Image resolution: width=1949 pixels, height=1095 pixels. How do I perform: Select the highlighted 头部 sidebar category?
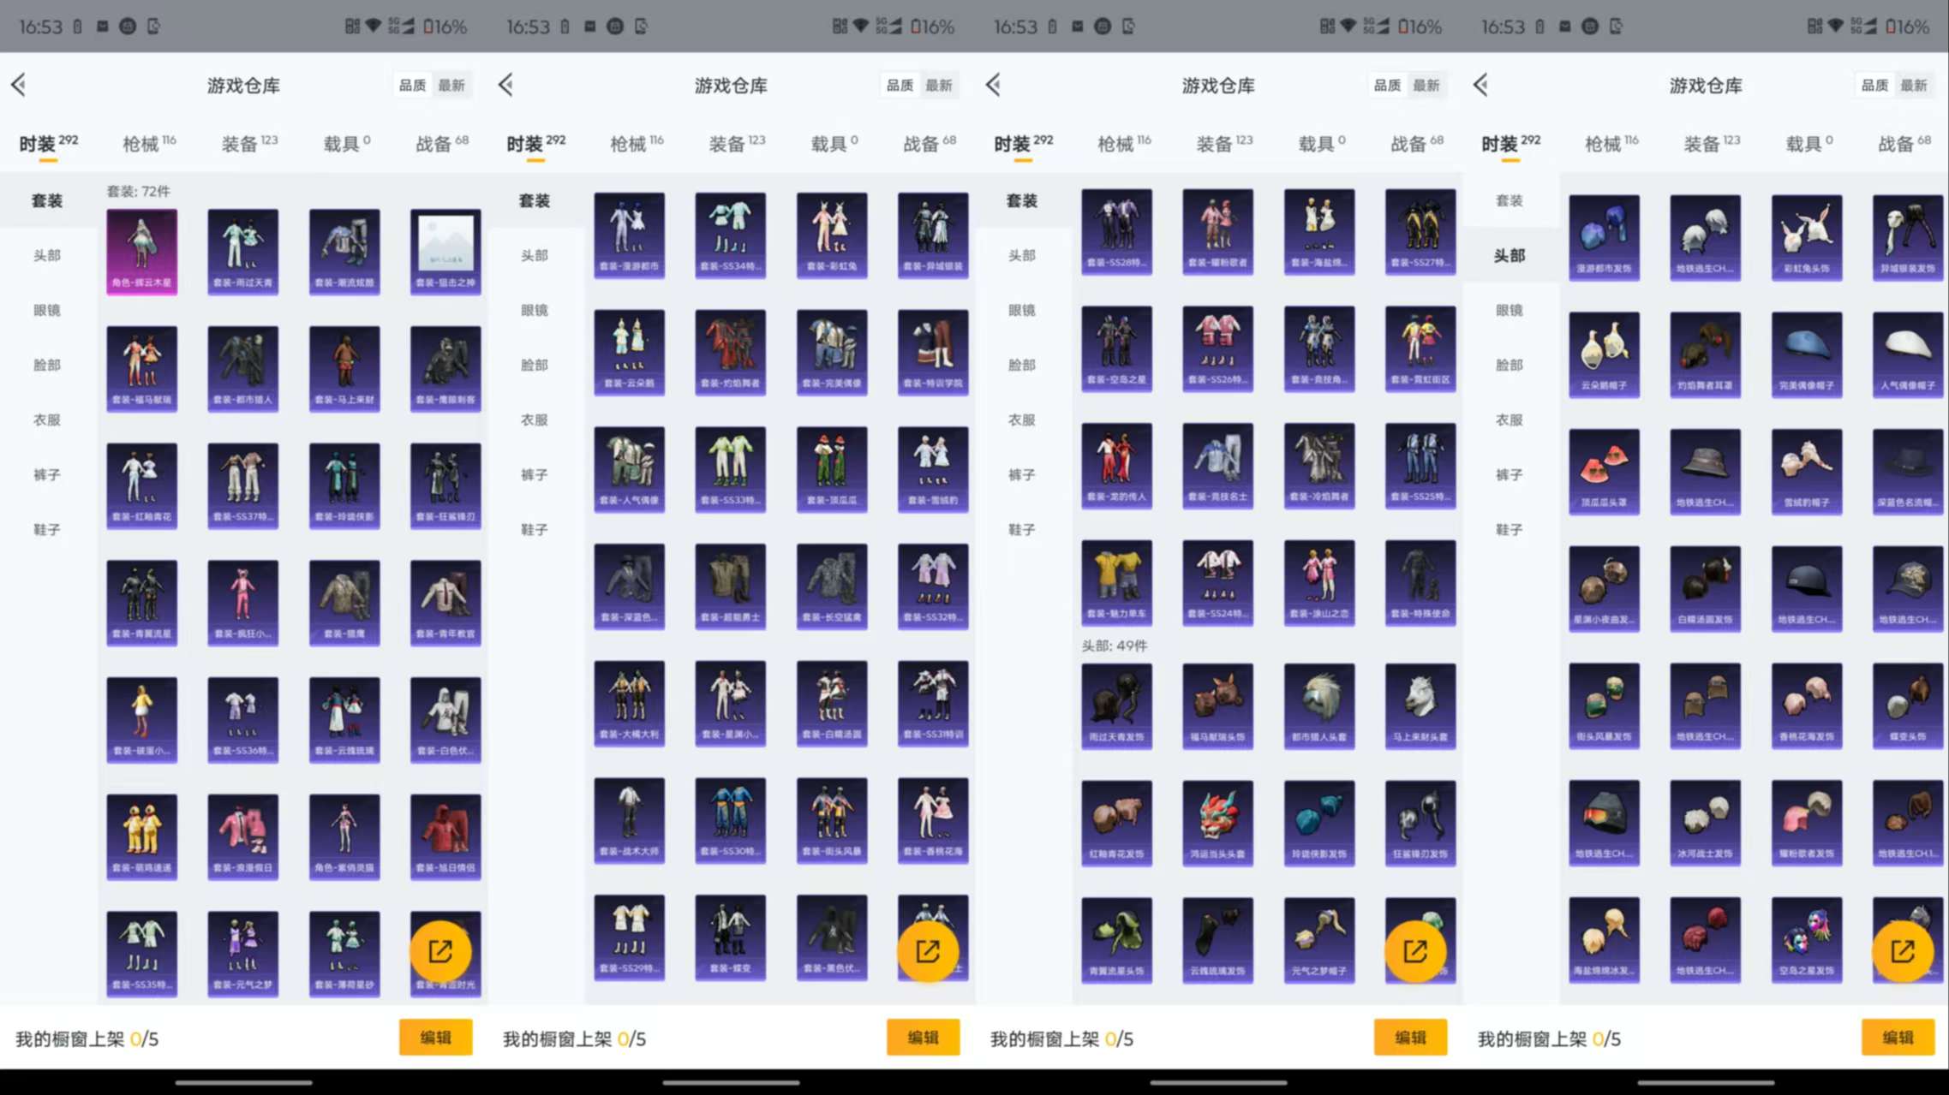pos(1509,255)
